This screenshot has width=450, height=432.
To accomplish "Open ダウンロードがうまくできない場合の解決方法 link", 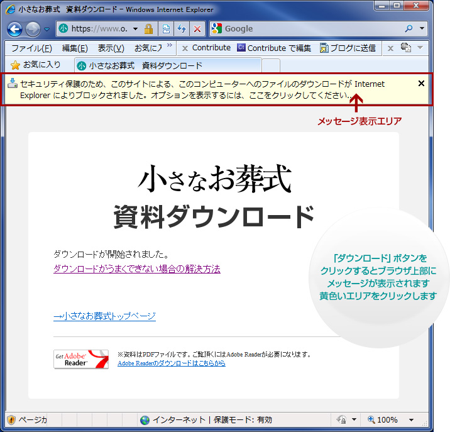I will 137,269.
